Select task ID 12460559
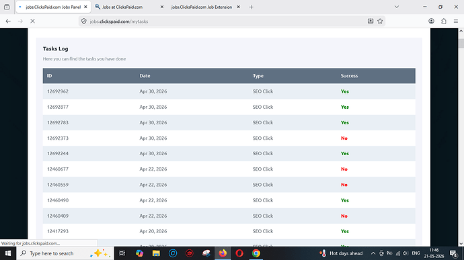The width and height of the screenshot is (464, 260). [x=58, y=185]
